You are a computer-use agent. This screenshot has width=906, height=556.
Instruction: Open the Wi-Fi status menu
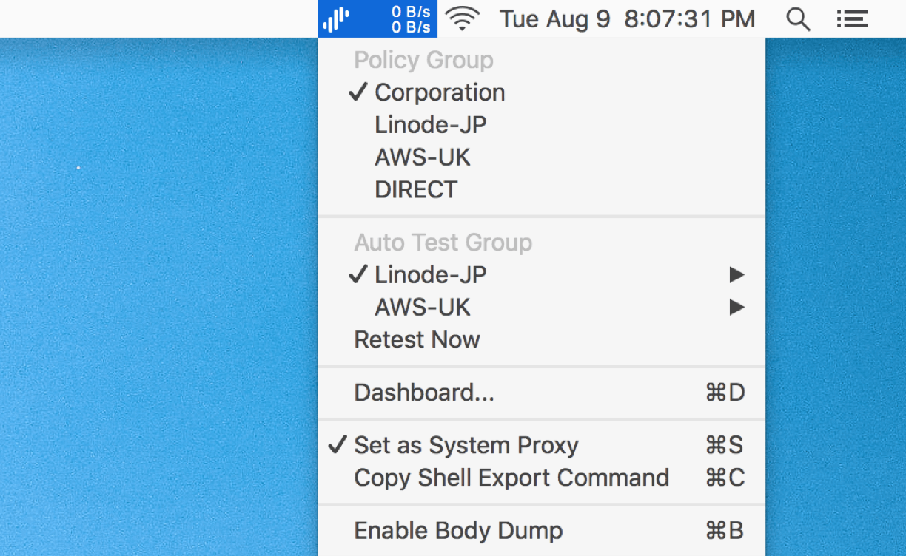coord(463,18)
